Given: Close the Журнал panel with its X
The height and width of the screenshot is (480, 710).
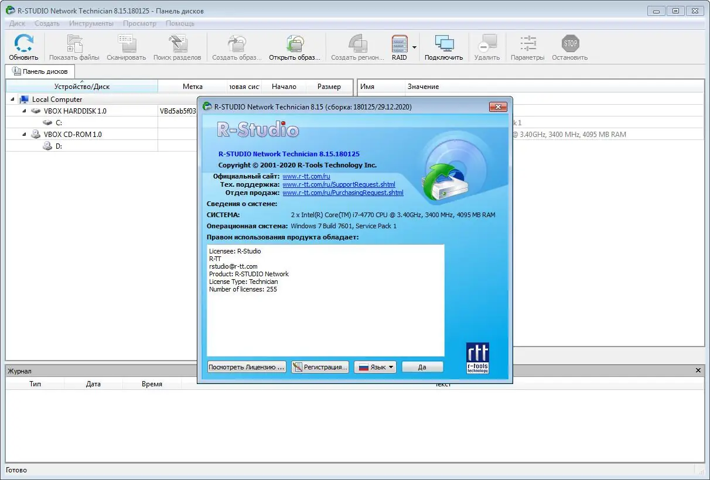Looking at the screenshot, I should pos(698,370).
